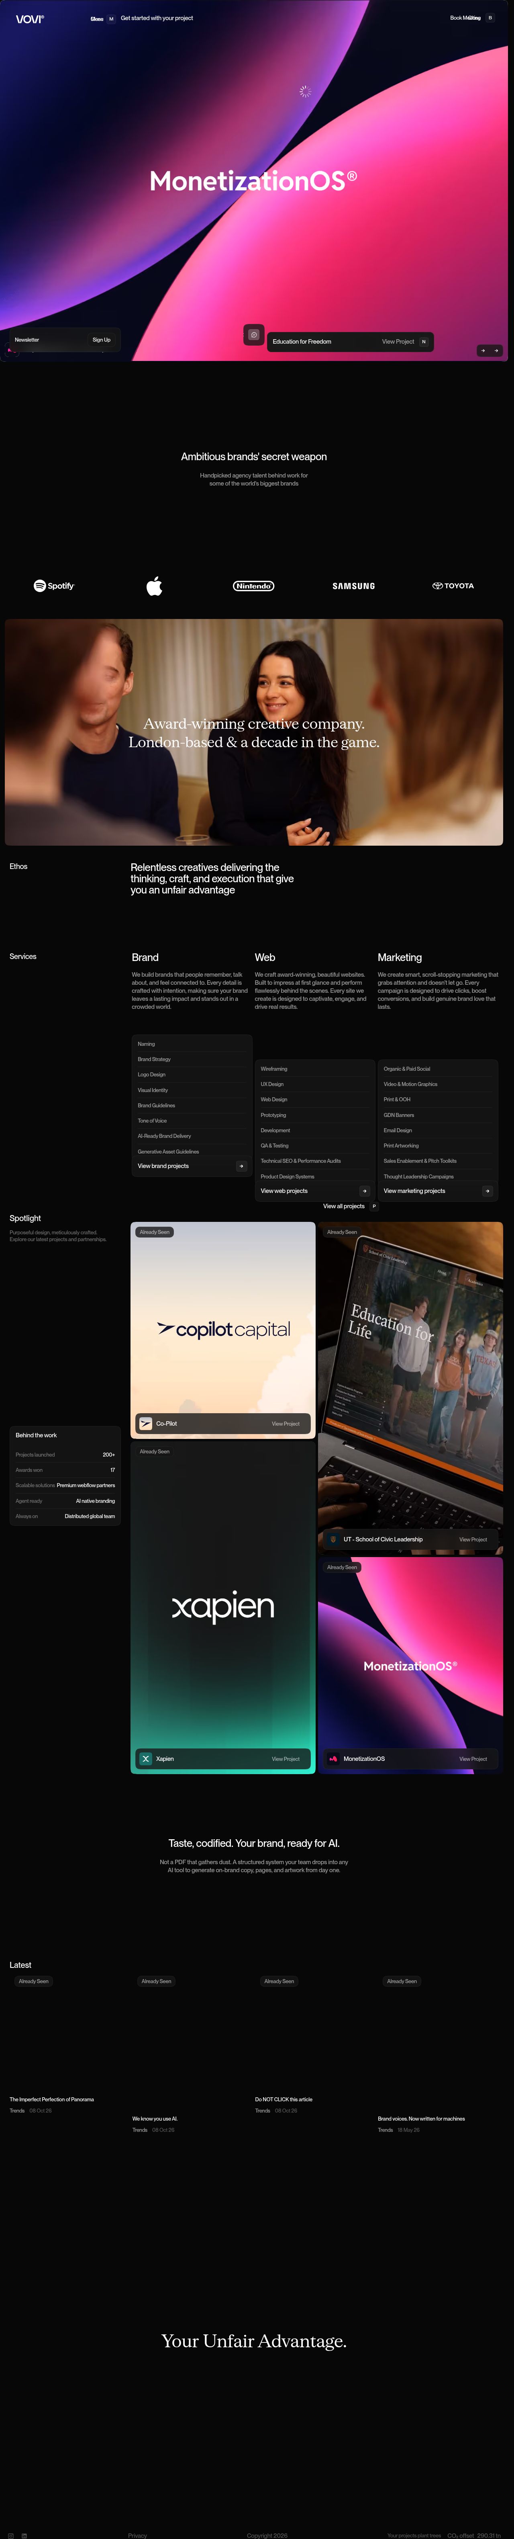Image resolution: width=514 pixels, height=2539 pixels.
Task: Click the UT School of Civic Leadership icon
Action: click(333, 1539)
